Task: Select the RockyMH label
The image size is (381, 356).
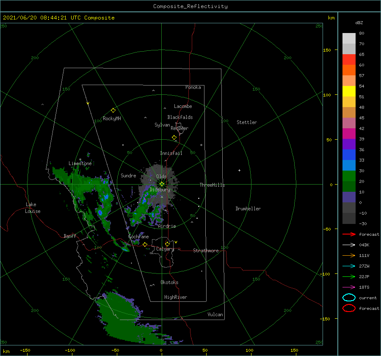Action: 112,119
